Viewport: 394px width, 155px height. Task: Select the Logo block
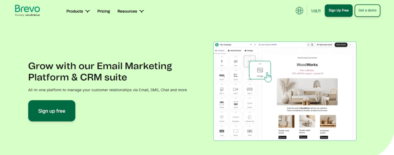[222, 132]
